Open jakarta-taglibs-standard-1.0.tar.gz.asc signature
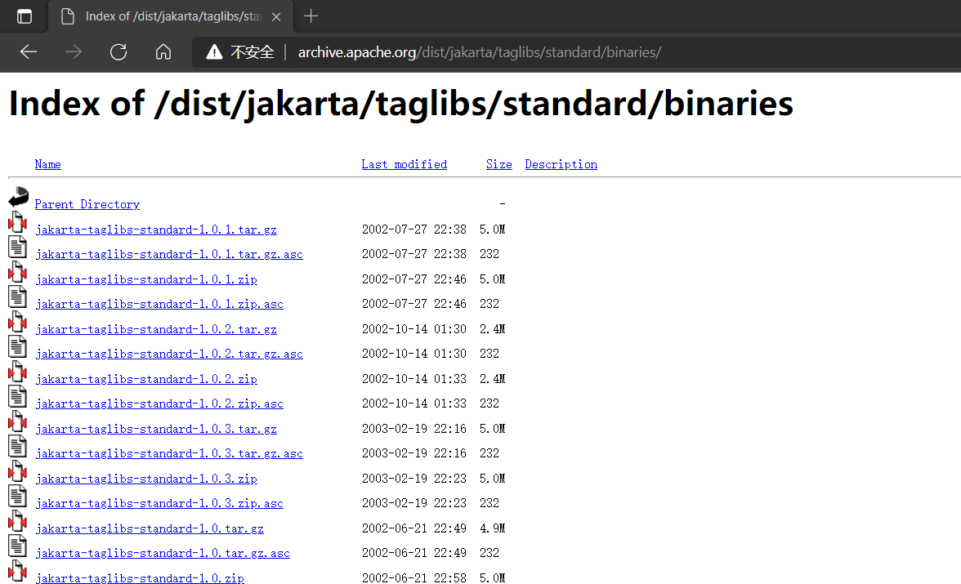 [x=163, y=553]
